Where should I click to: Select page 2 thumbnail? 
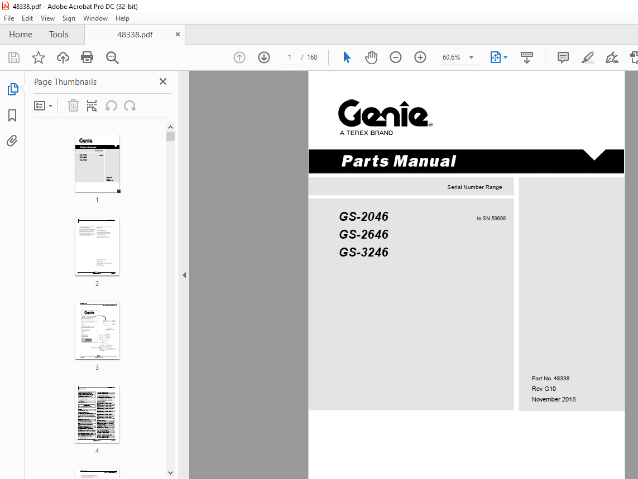point(97,247)
